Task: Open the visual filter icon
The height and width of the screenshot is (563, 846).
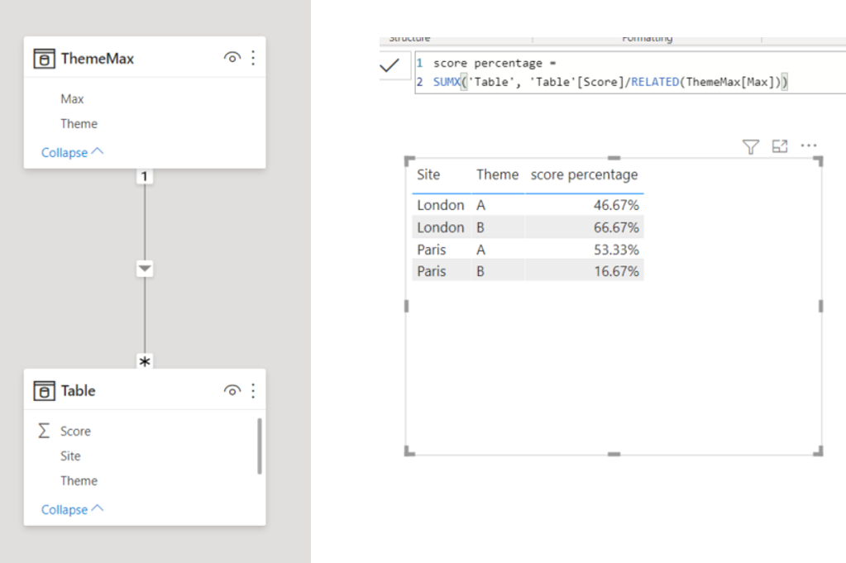Action: click(x=751, y=146)
